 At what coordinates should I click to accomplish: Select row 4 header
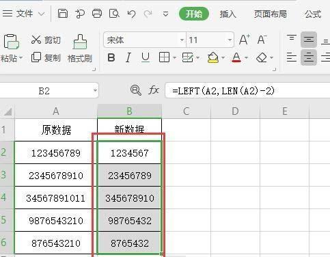[7, 198]
